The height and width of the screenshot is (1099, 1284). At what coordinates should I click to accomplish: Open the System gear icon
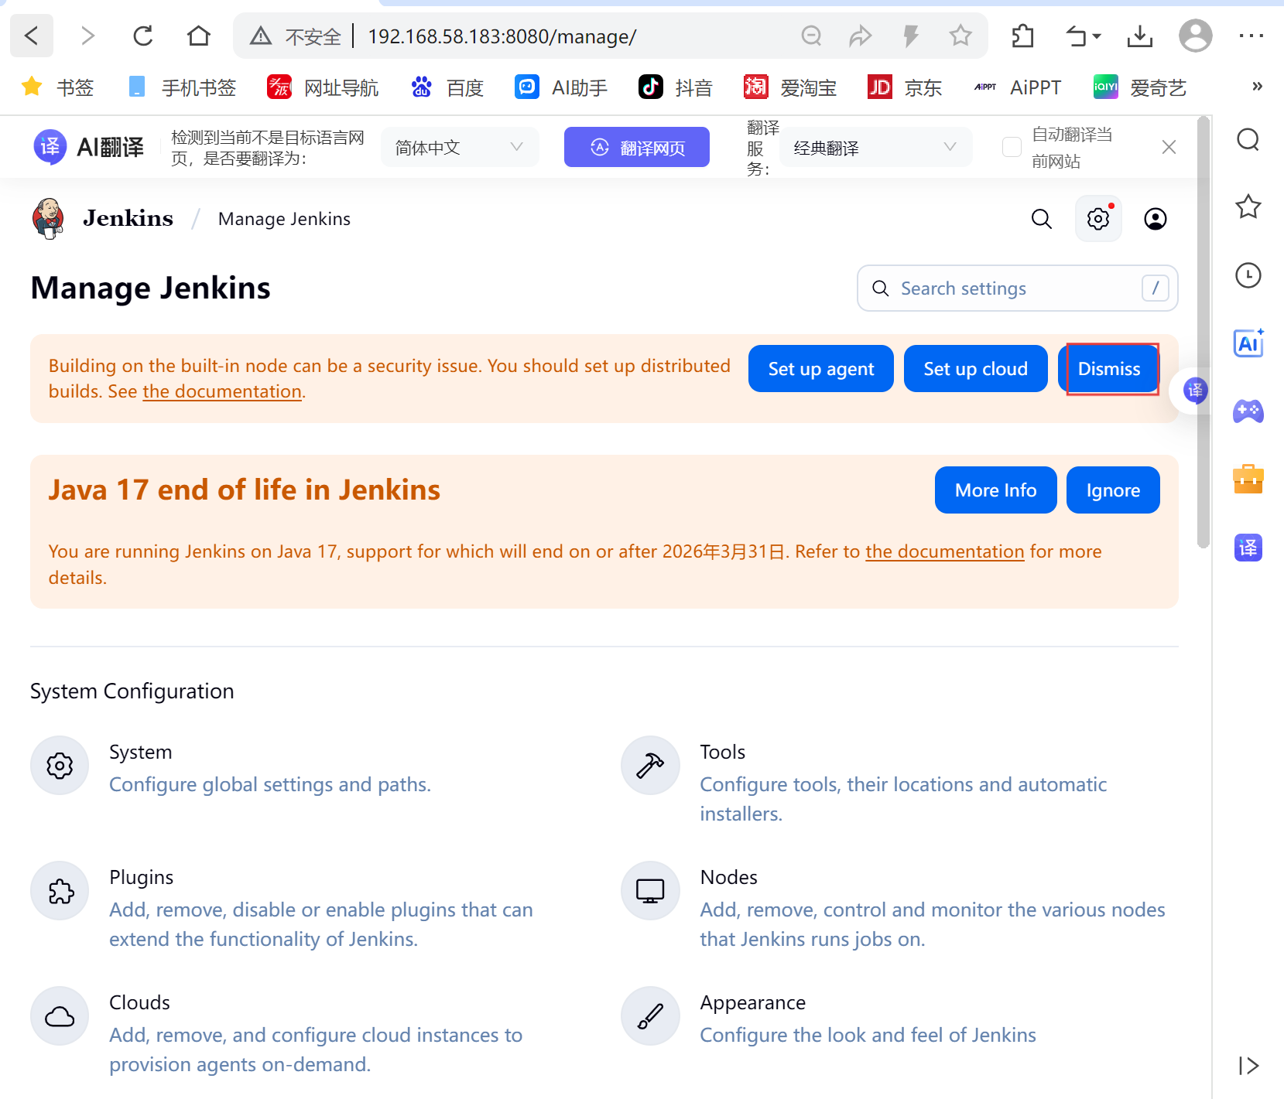click(60, 766)
